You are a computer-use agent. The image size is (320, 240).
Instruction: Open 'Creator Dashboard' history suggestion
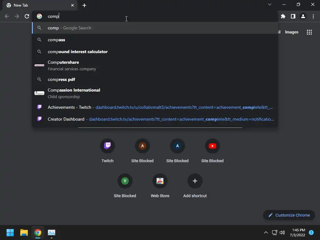click(x=155, y=119)
